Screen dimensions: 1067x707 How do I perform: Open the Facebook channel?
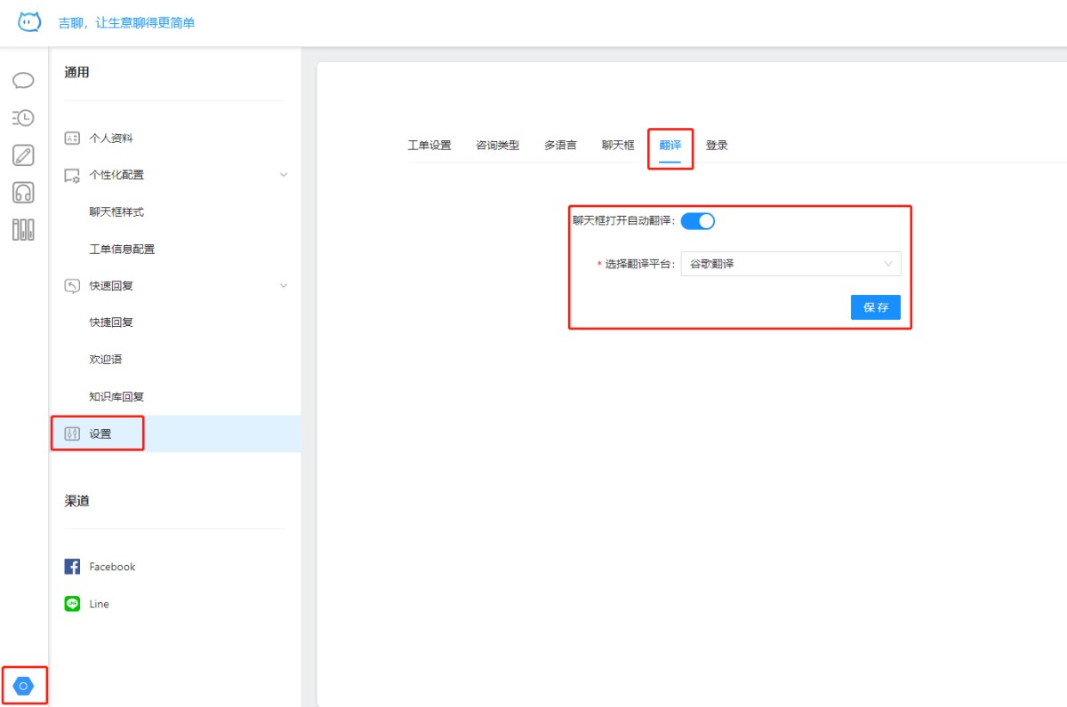[x=100, y=567]
